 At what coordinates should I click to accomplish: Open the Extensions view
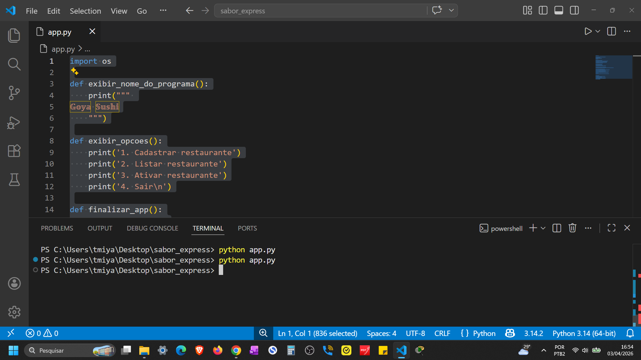(14, 151)
